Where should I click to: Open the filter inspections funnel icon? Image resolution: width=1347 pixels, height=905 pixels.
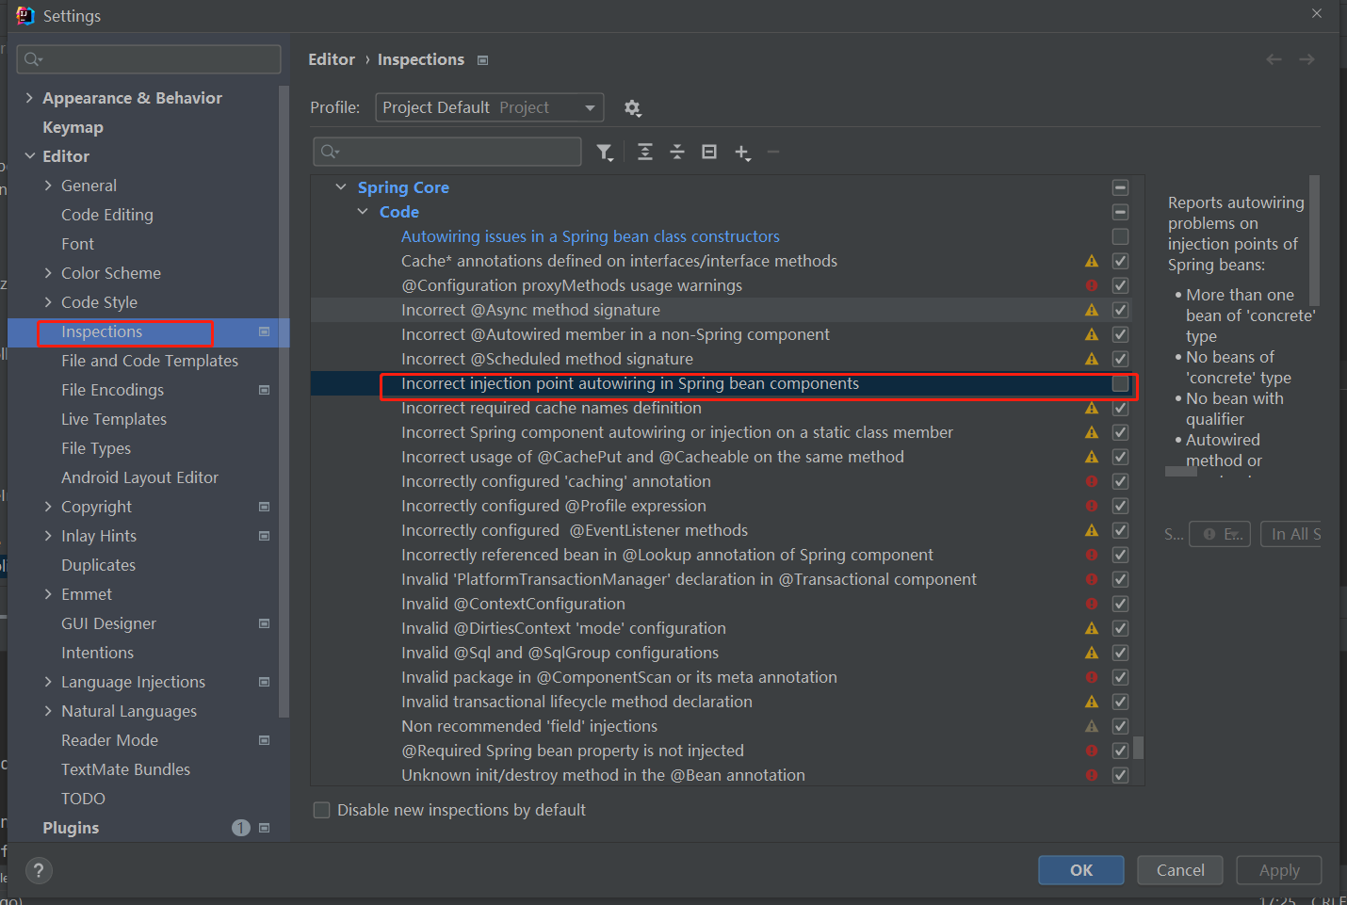[605, 152]
